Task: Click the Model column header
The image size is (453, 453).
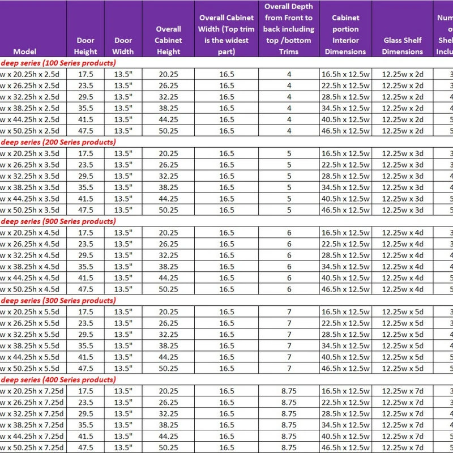Action: click(x=24, y=52)
